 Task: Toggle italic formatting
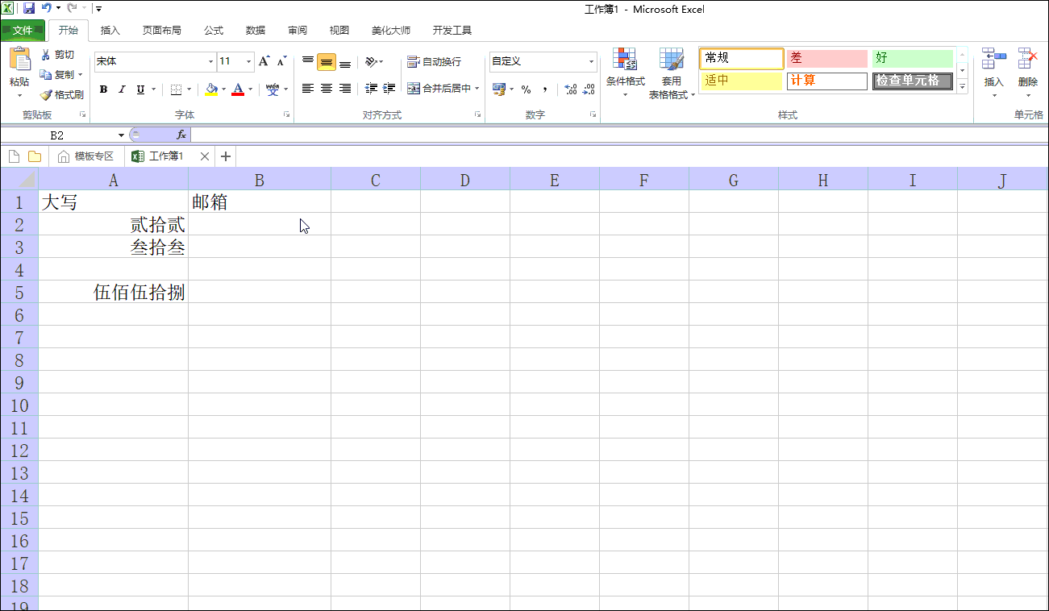click(x=122, y=89)
